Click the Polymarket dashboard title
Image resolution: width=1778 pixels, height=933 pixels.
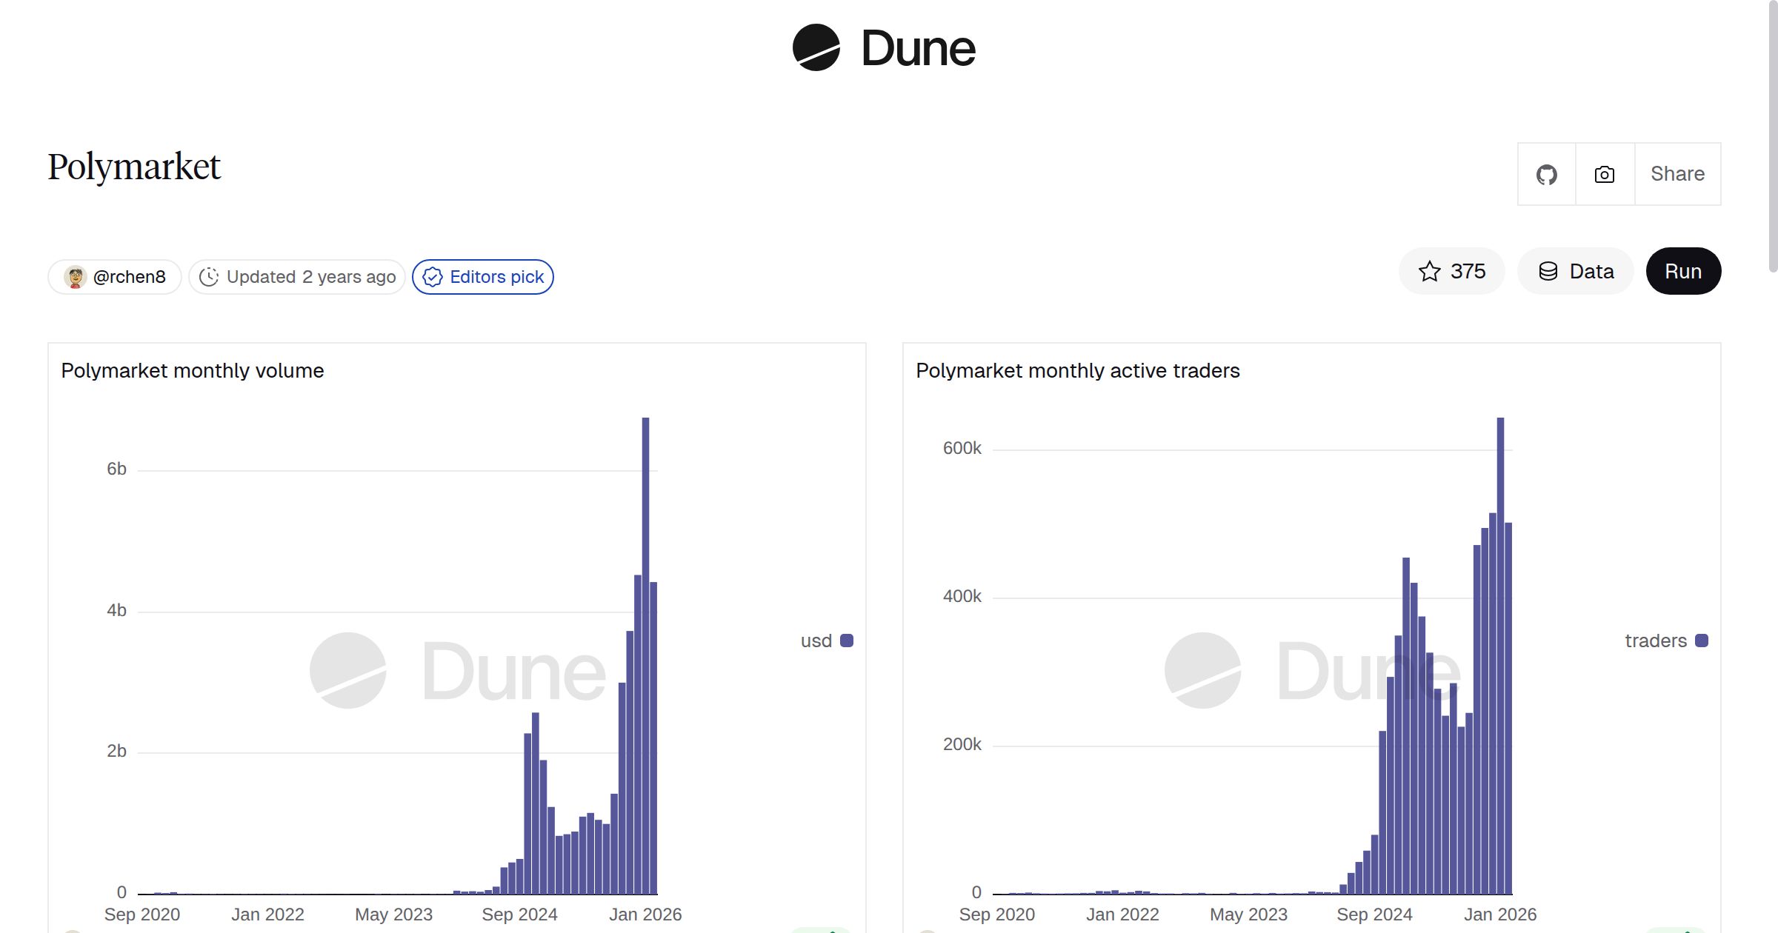[134, 166]
